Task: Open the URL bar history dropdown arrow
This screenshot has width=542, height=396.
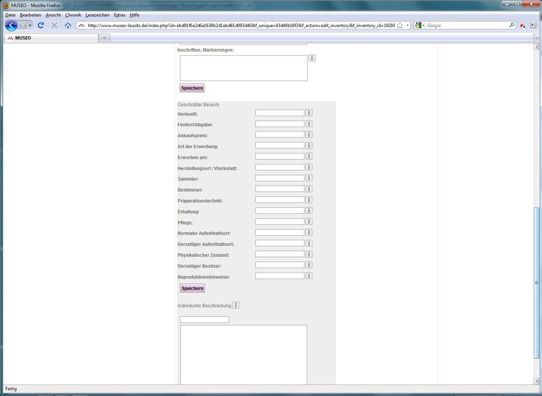Action: pos(408,25)
